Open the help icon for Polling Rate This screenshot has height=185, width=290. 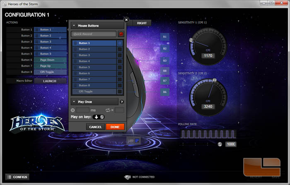pos(238,123)
